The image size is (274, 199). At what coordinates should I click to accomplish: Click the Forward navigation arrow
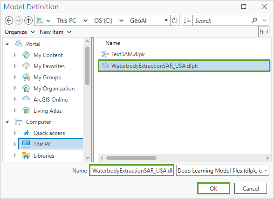click(19, 21)
